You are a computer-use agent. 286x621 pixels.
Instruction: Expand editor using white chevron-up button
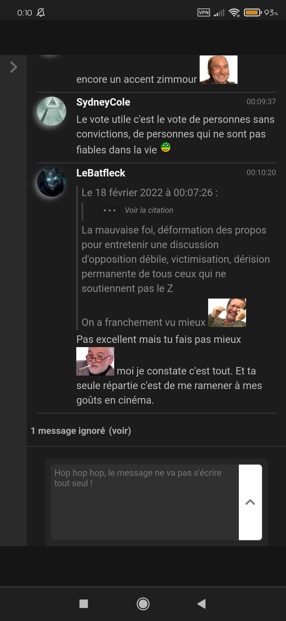250,502
